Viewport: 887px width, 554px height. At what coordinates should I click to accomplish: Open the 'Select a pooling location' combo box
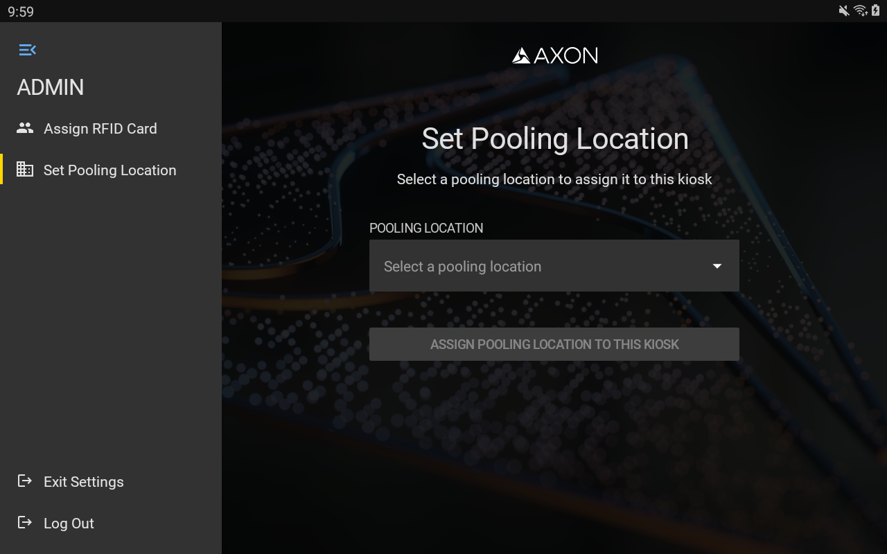pos(541,266)
